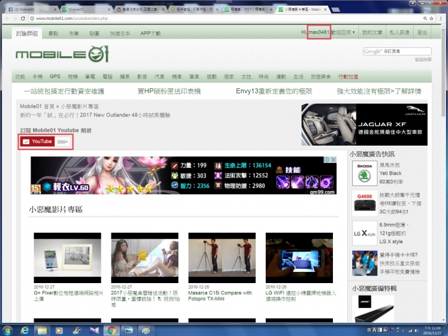
Task: Open the 相機 category
Action: coord(73,77)
